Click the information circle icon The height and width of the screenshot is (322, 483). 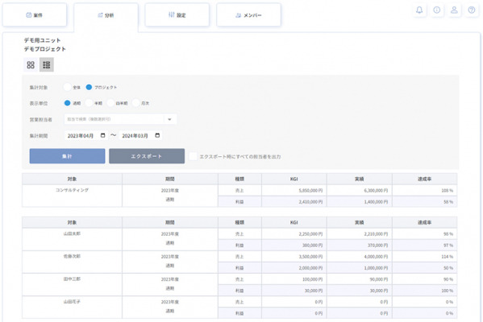pos(436,10)
